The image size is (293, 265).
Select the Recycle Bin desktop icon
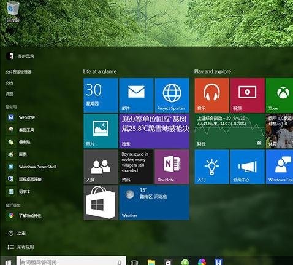(x=13, y=12)
